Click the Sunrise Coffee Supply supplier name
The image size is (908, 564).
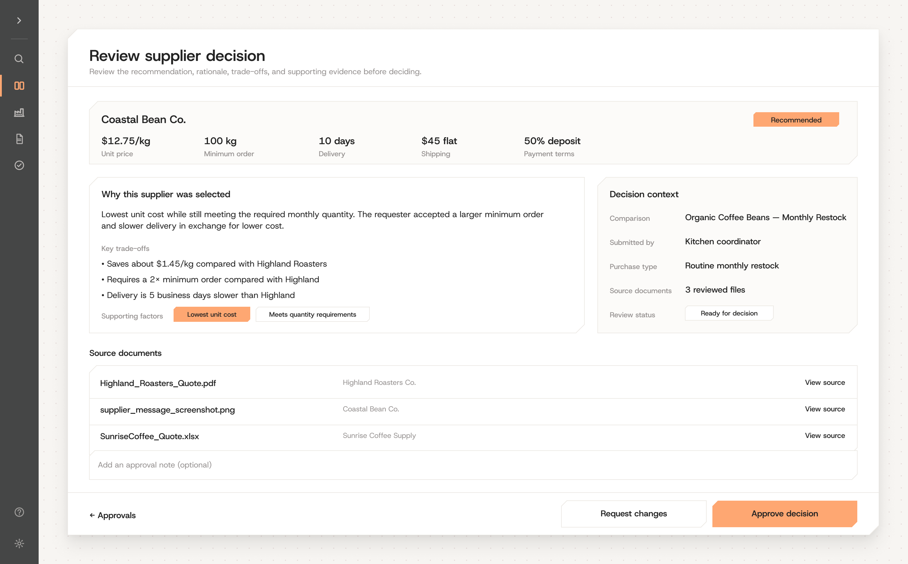379,435
